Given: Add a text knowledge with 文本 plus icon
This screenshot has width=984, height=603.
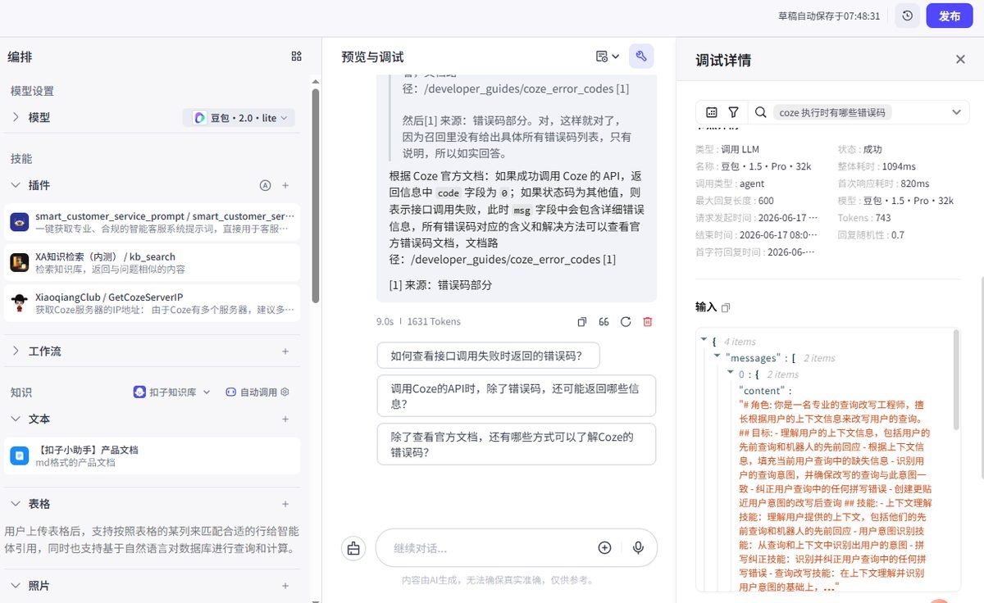Looking at the screenshot, I should [x=285, y=419].
